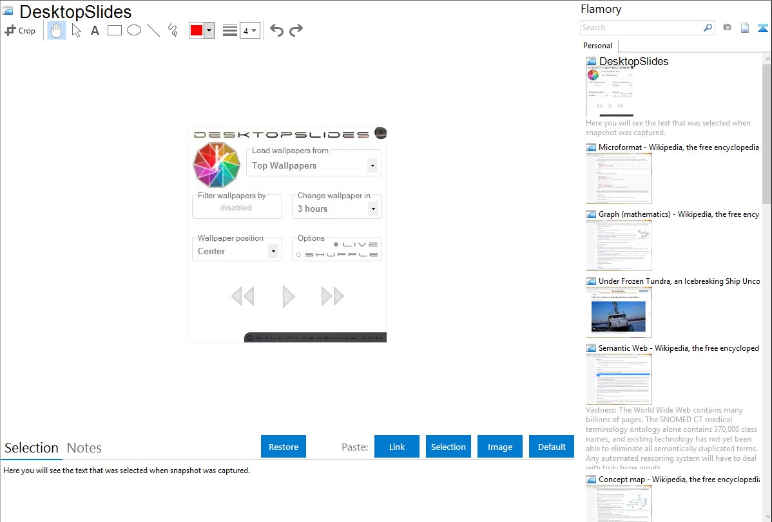Open the Semantic Web snapshot thumbnail
772x522 pixels.
pyautogui.click(x=619, y=379)
